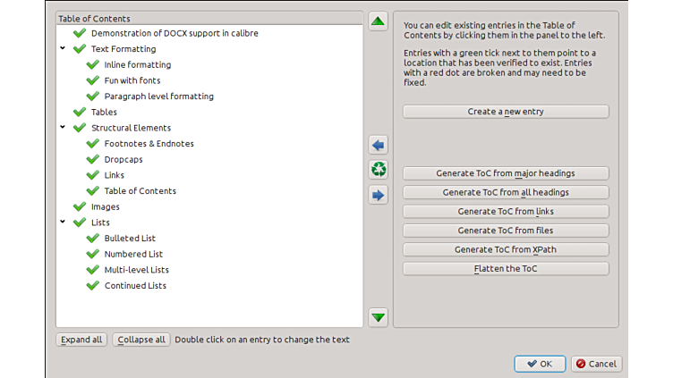Viewport: 673px width, 378px height.
Task: Click the green down arrow move button
Action: 378,316
